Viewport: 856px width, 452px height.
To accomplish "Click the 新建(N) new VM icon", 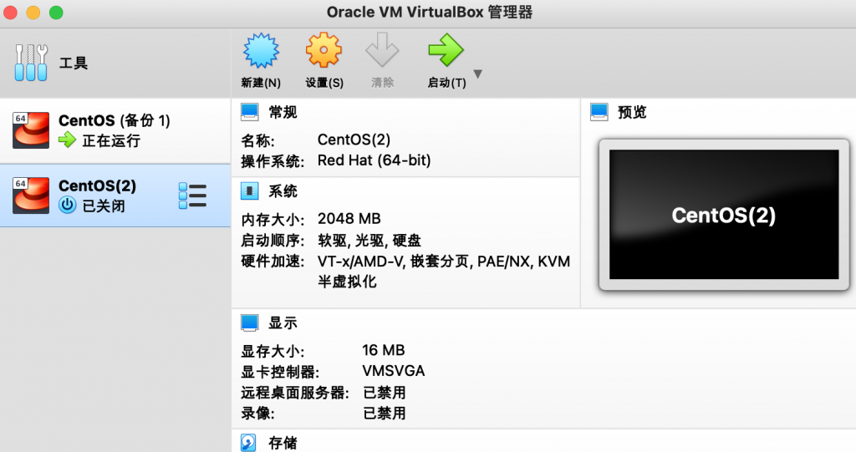I will [261, 50].
